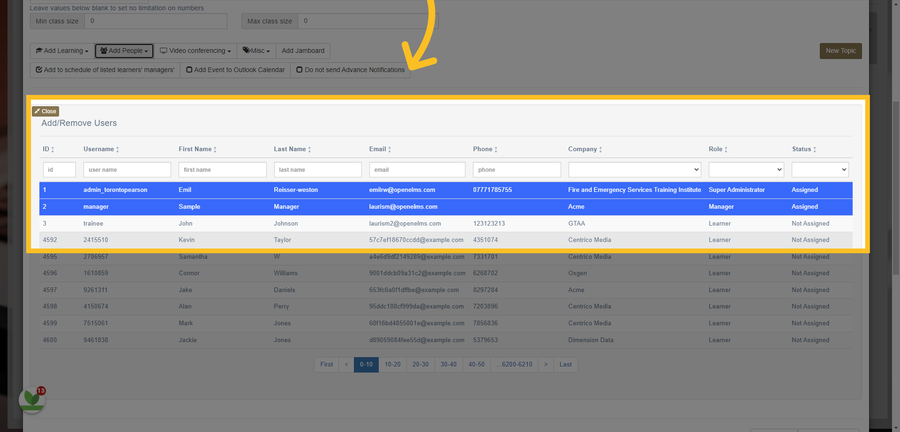
Task: Open the Role filter dropdown
Action: pyautogui.click(x=746, y=169)
